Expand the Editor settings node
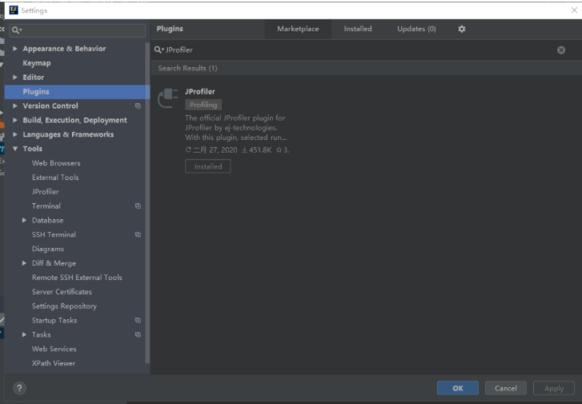The width and height of the screenshot is (582, 404). tap(15, 77)
